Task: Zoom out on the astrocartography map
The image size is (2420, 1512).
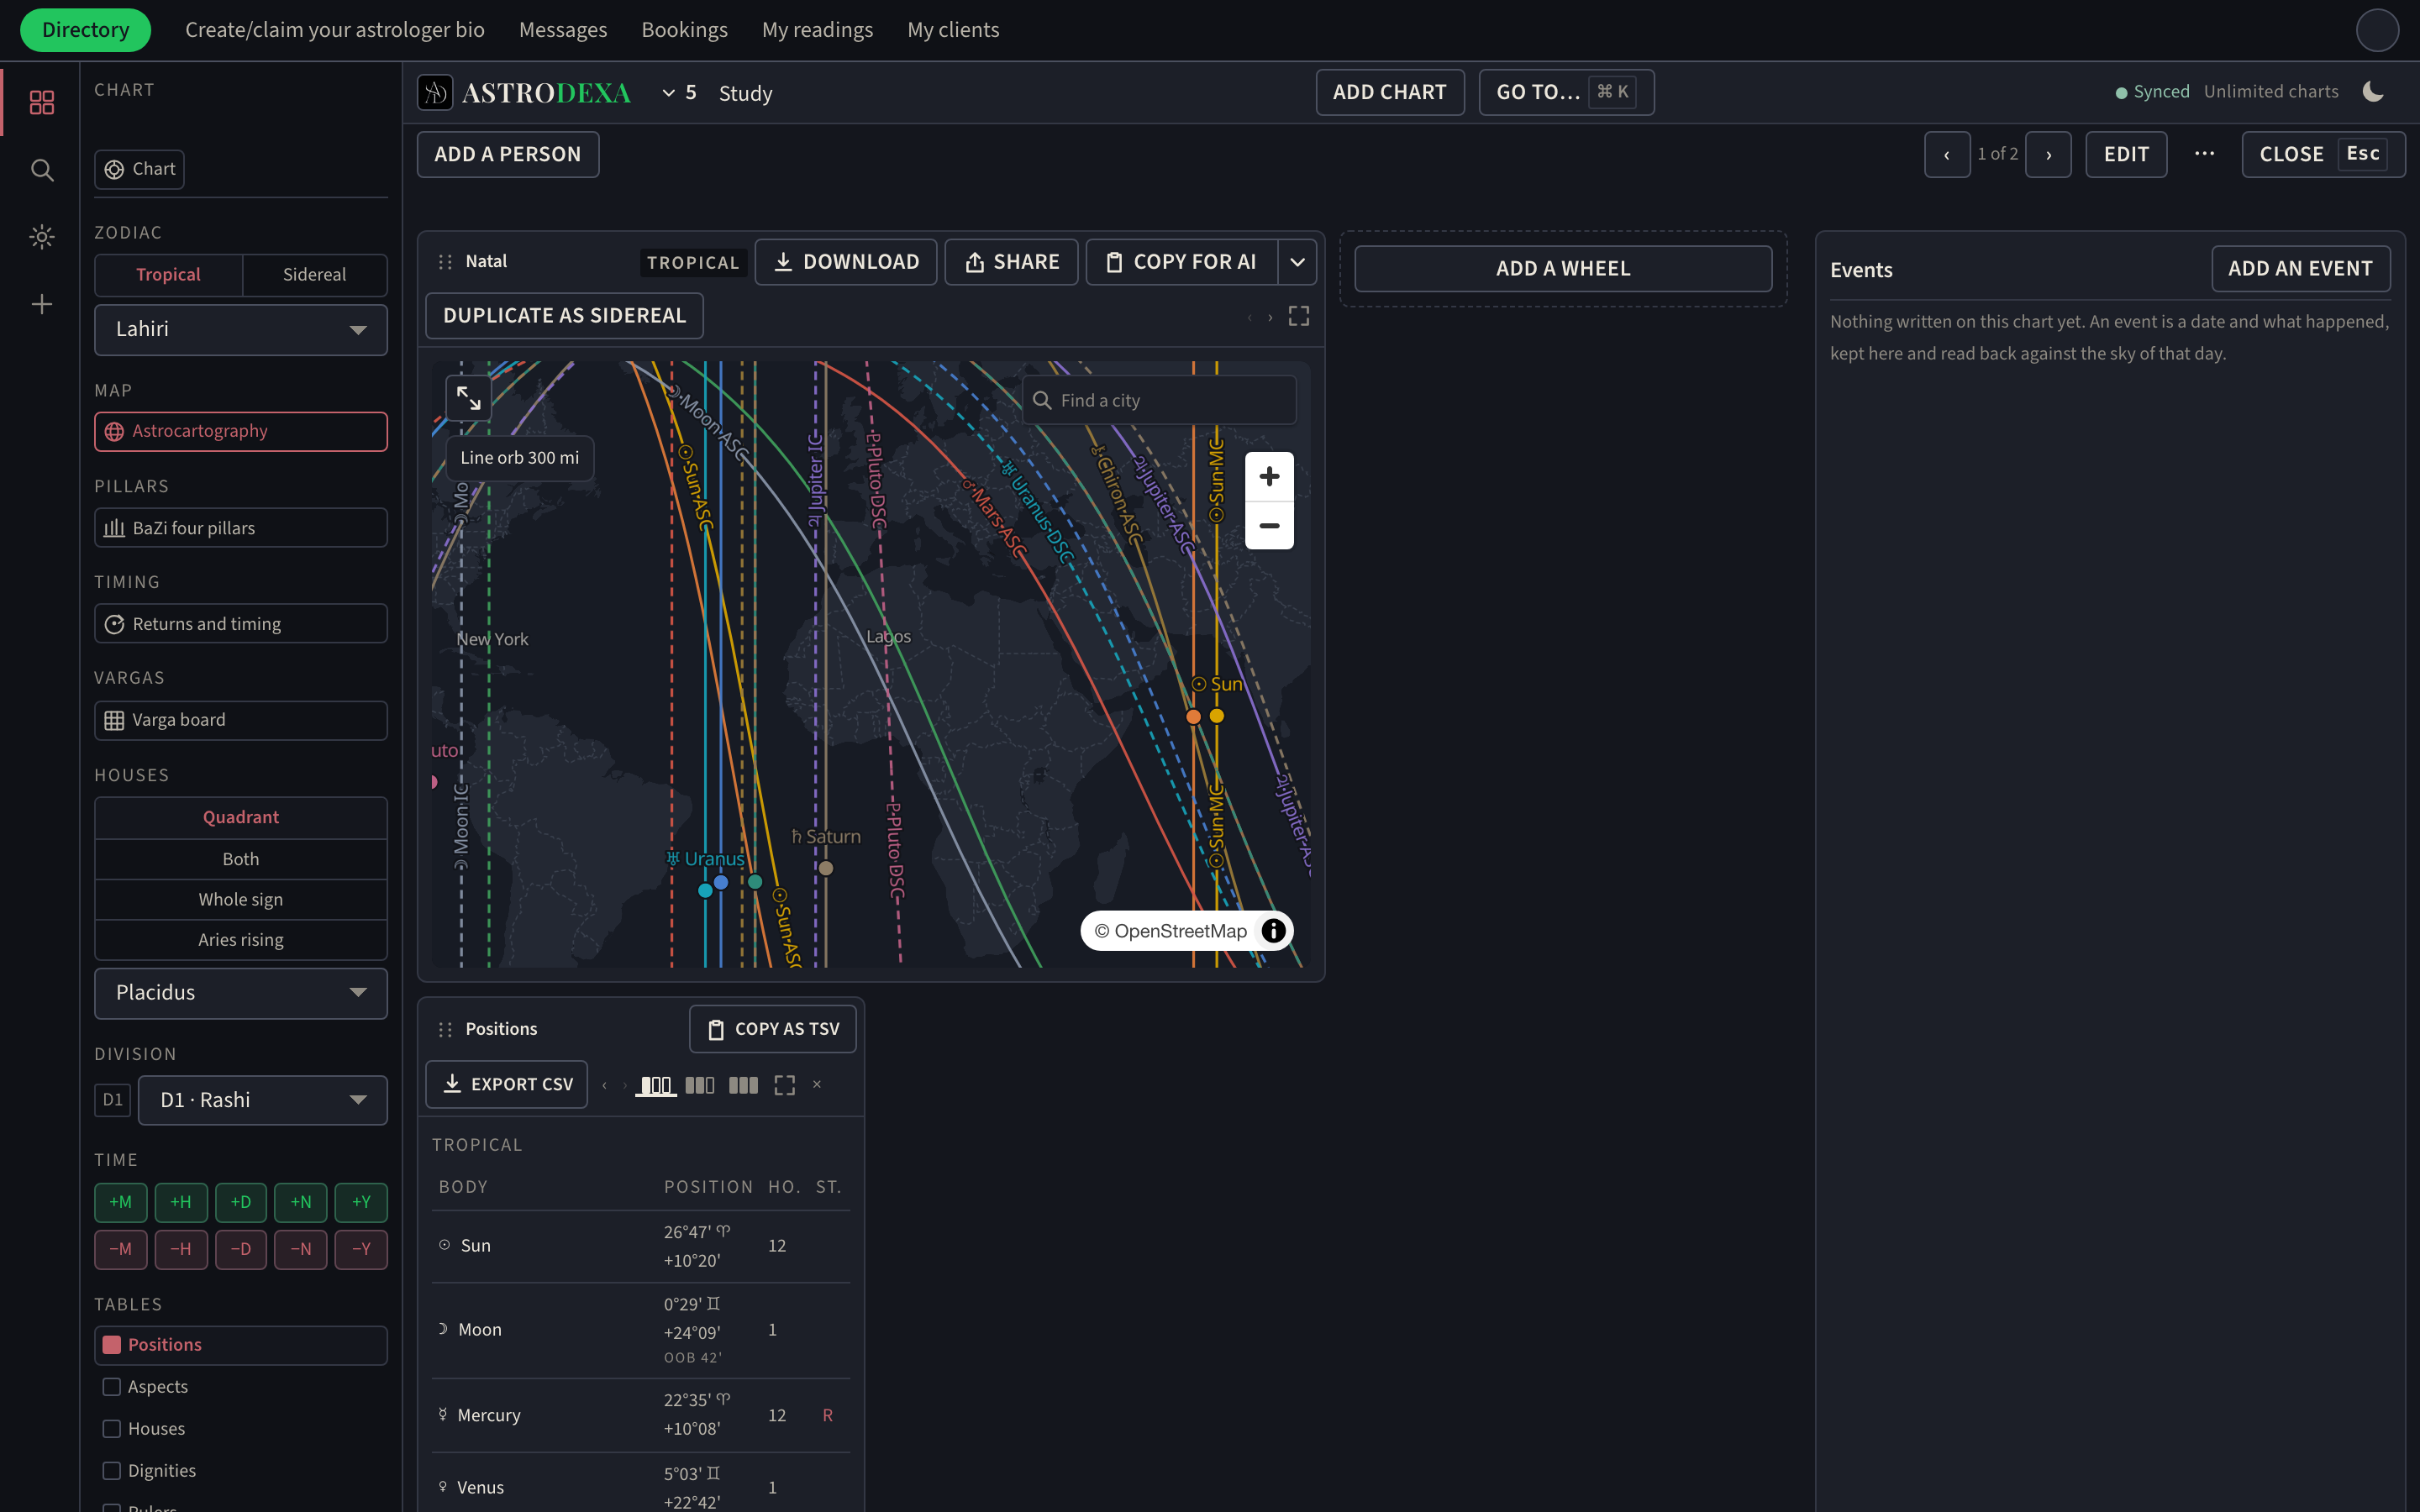Action: pyautogui.click(x=1269, y=525)
